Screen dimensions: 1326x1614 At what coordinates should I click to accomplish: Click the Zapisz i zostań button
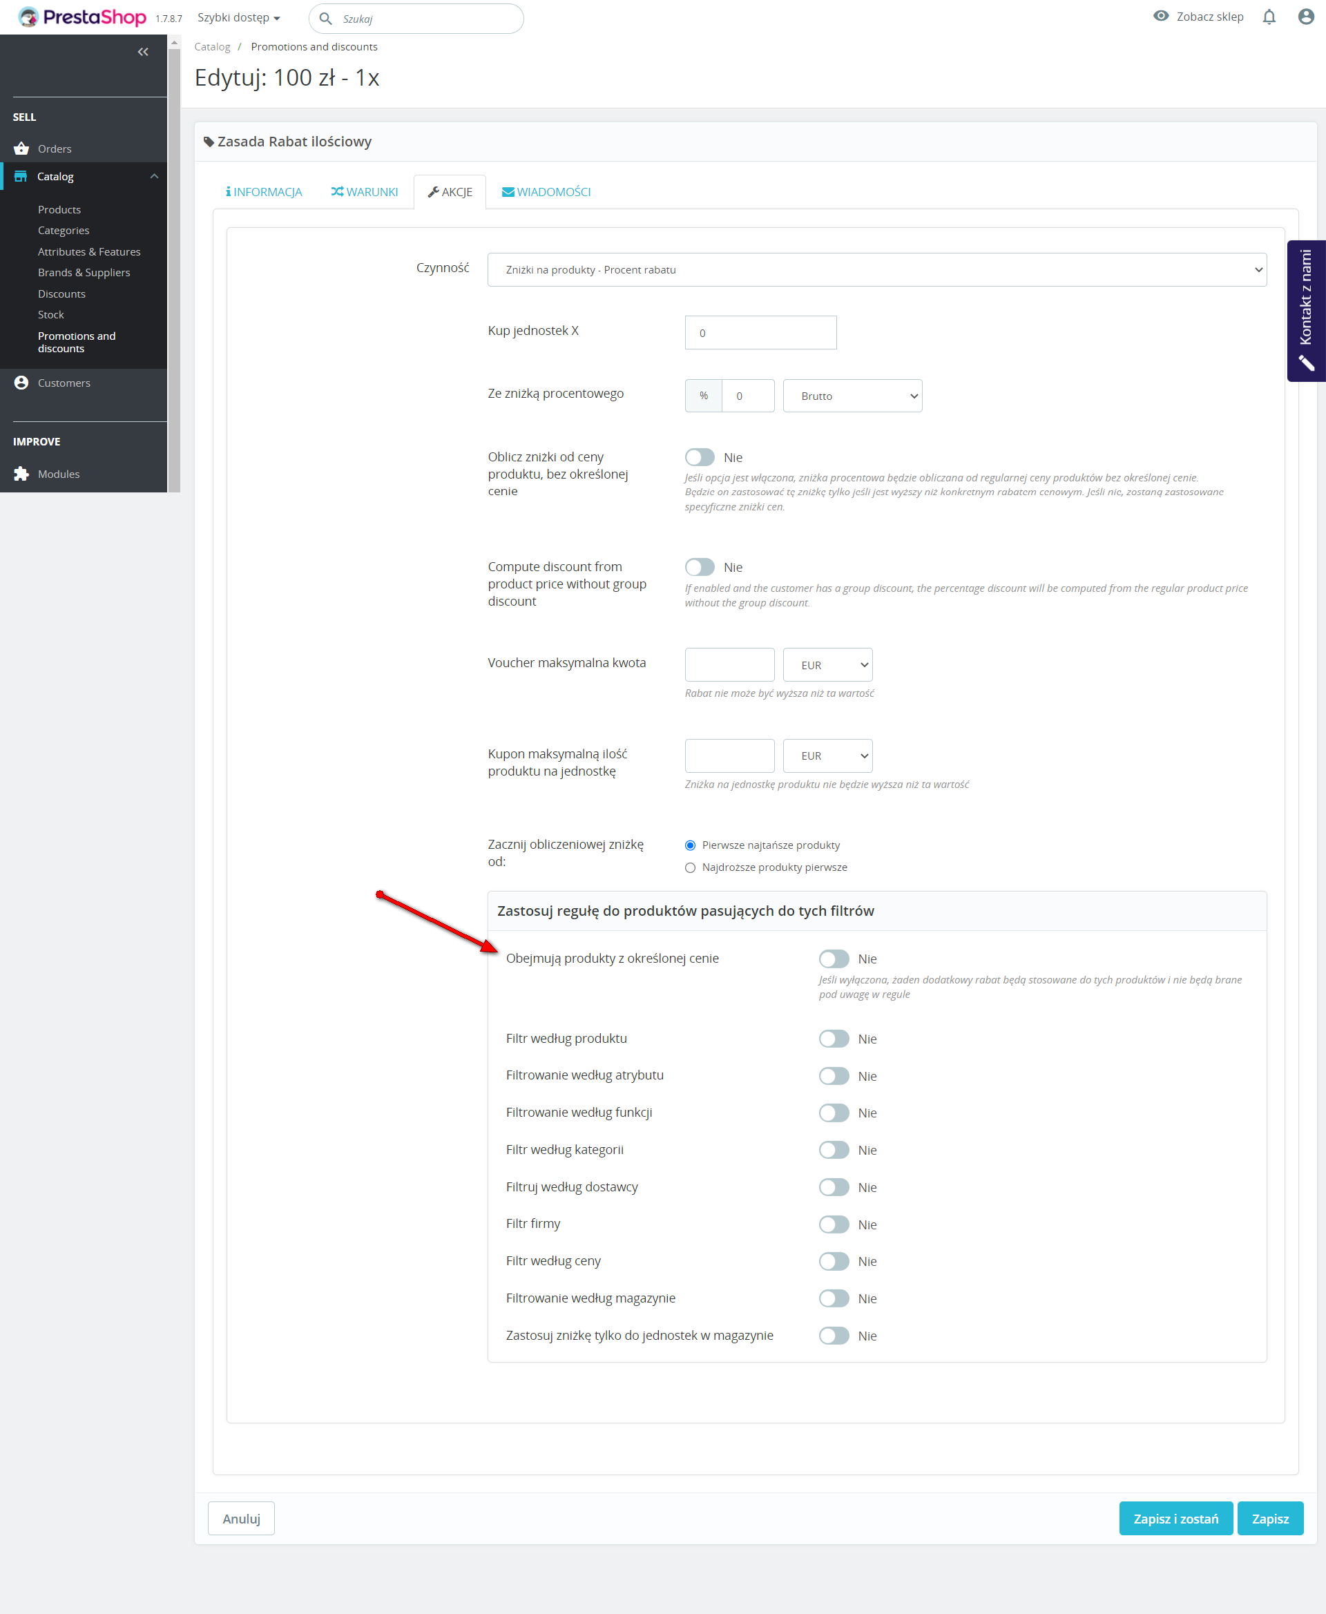coord(1175,1519)
